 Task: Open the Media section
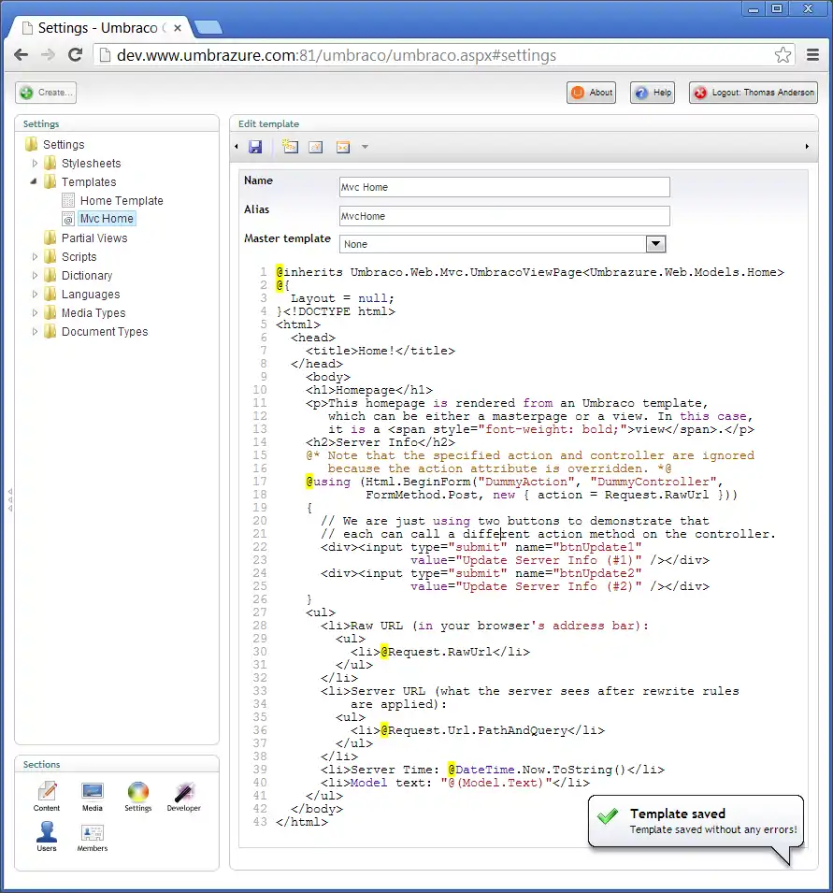click(93, 796)
